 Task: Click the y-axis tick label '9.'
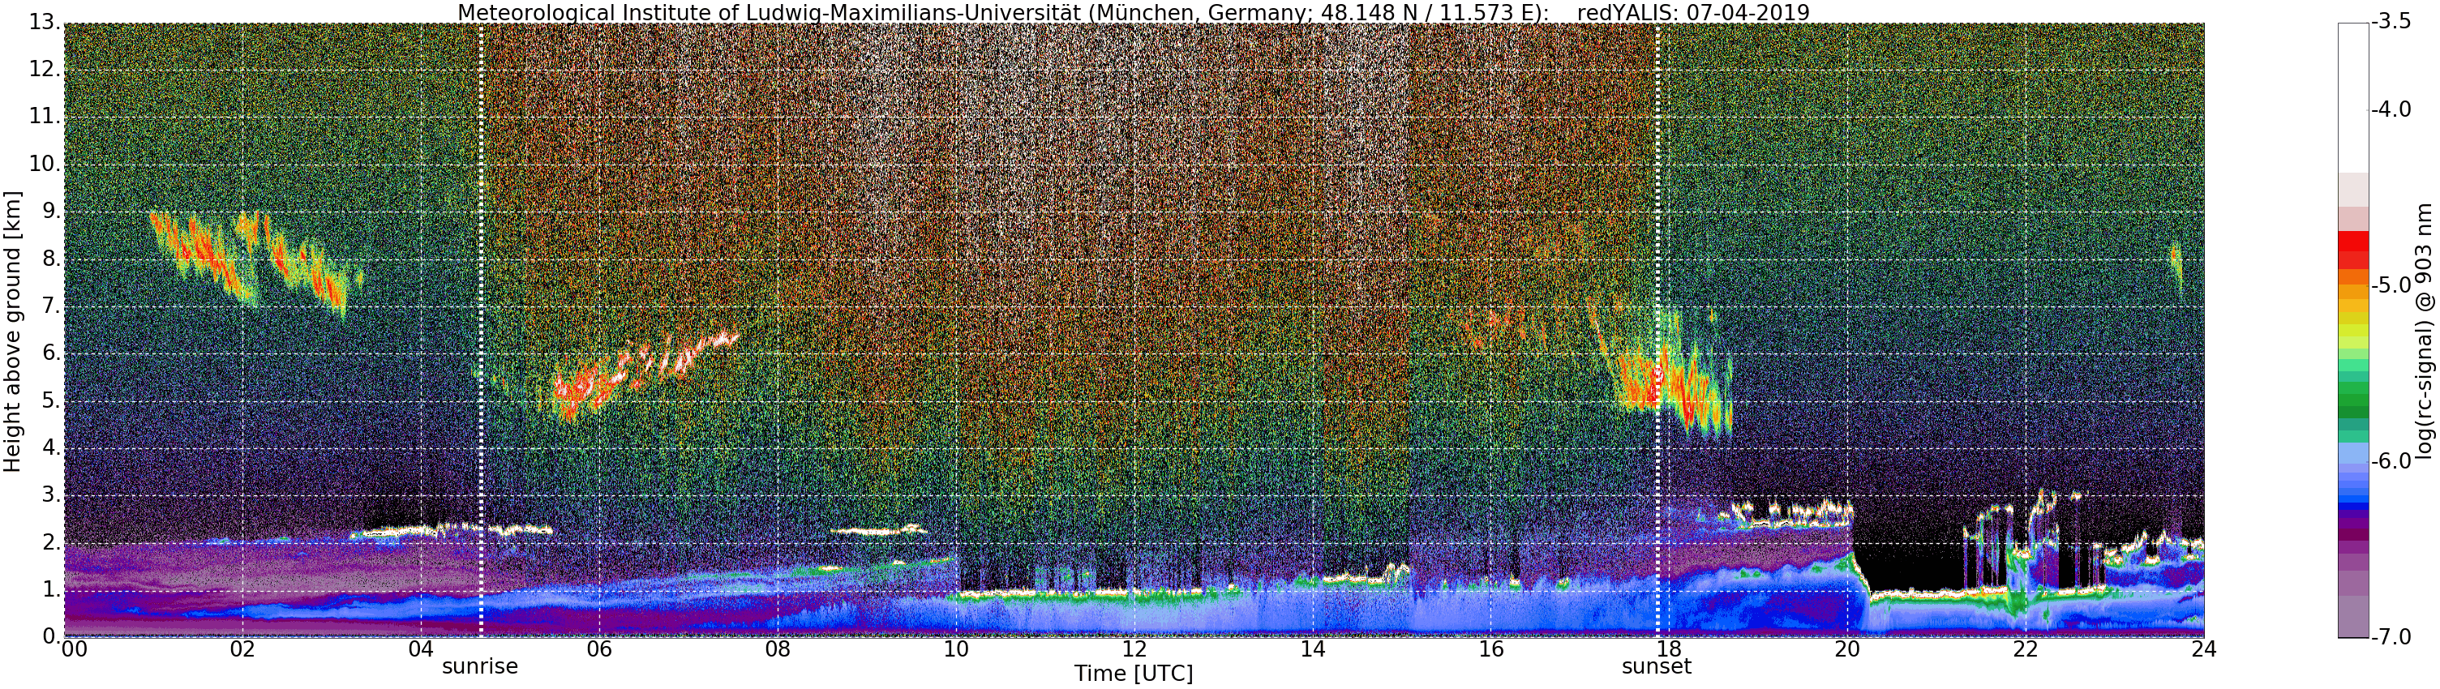click(49, 212)
